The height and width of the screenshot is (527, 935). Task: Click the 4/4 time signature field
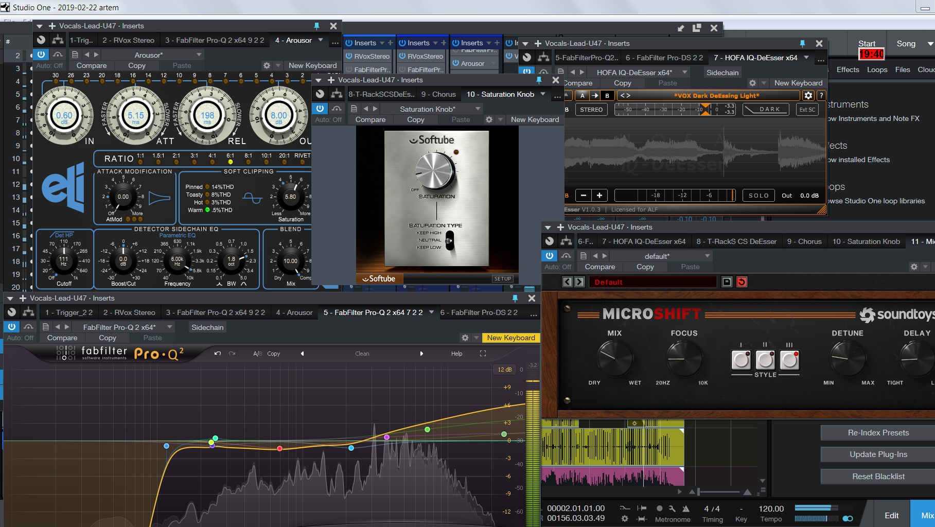point(712,508)
